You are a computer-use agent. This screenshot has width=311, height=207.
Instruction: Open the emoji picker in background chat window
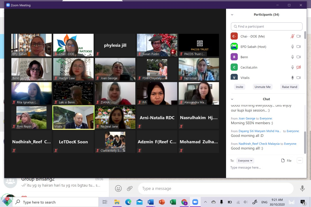(118, 188)
